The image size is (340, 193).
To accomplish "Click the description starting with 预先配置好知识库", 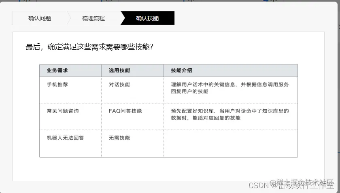I will 230,114.
